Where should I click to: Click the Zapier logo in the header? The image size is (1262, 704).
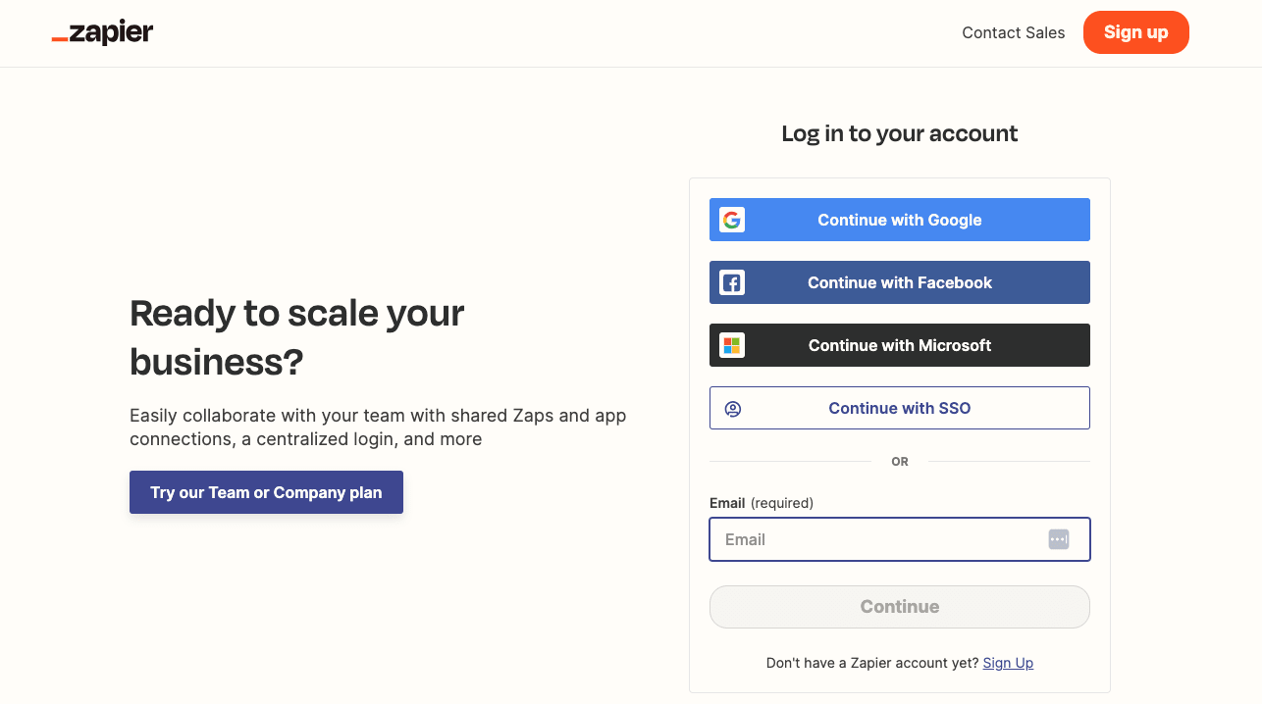coord(102,31)
